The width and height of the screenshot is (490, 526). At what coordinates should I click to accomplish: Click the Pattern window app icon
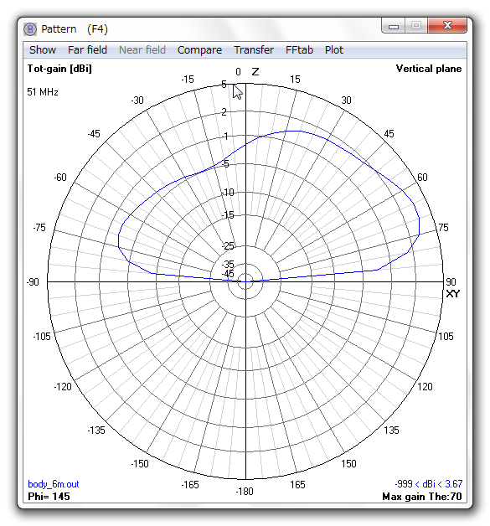click(x=30, y=29)
